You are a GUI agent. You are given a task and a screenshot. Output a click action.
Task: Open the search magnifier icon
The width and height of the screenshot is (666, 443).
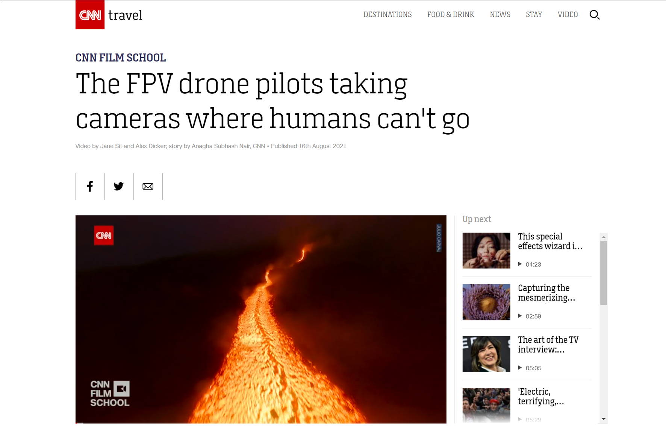pos(595,15)
